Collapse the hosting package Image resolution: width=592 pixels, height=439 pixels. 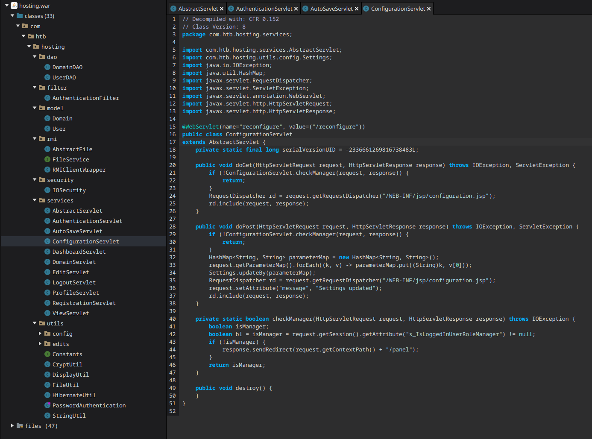[29, 47]
